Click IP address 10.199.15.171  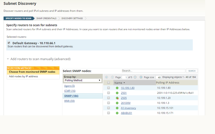click(x=165, y=113)
